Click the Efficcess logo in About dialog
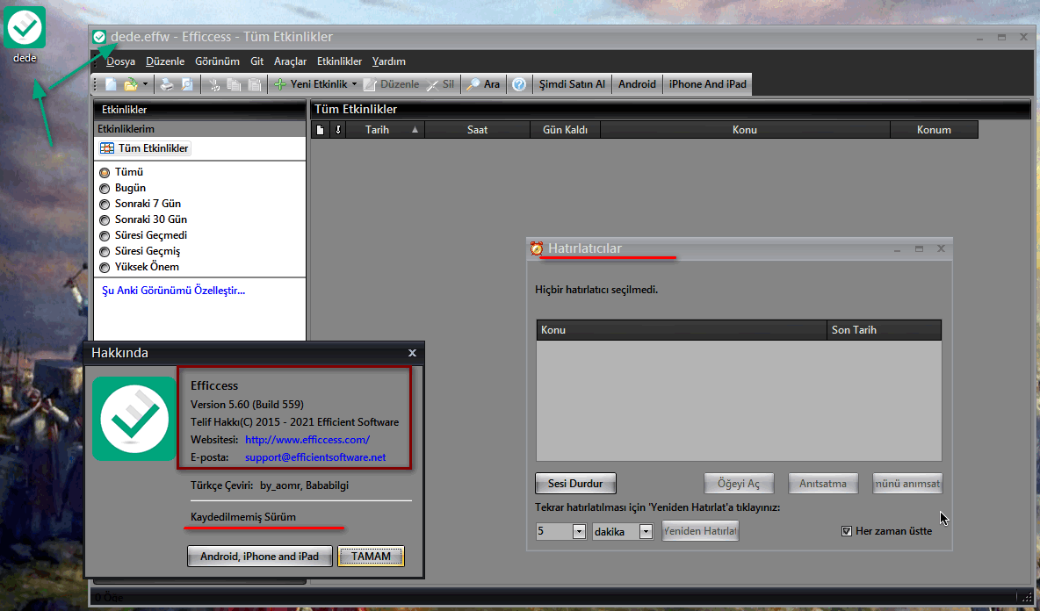 click(134, 419)
